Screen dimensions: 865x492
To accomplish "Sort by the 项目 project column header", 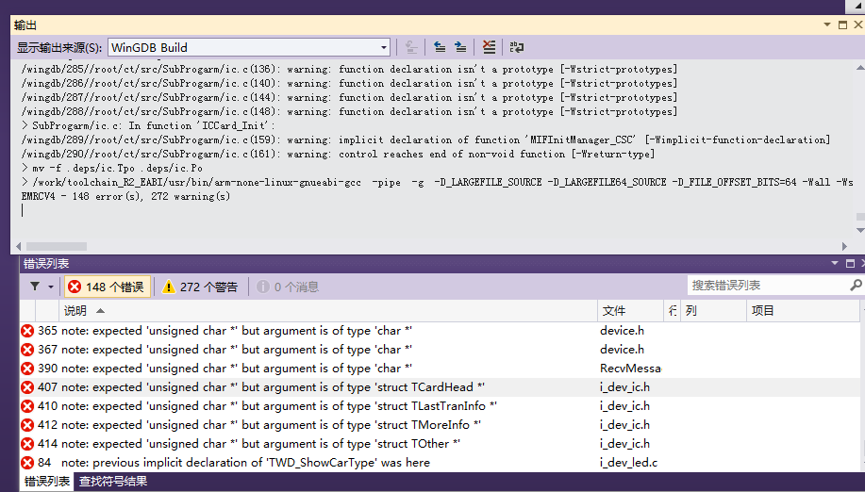I will [804, 311].
